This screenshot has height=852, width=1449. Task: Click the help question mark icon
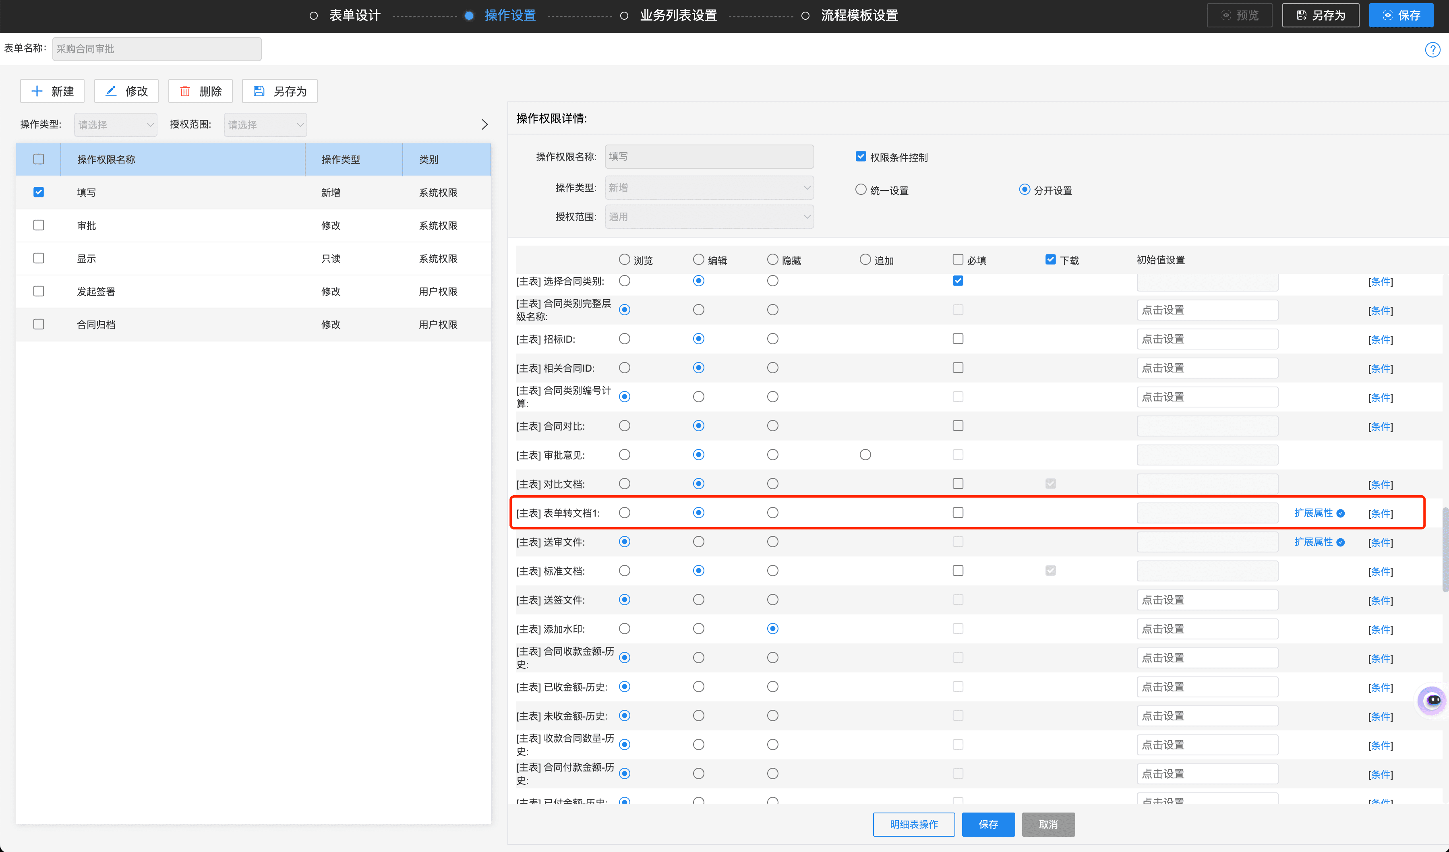[x=1432, y=50]
